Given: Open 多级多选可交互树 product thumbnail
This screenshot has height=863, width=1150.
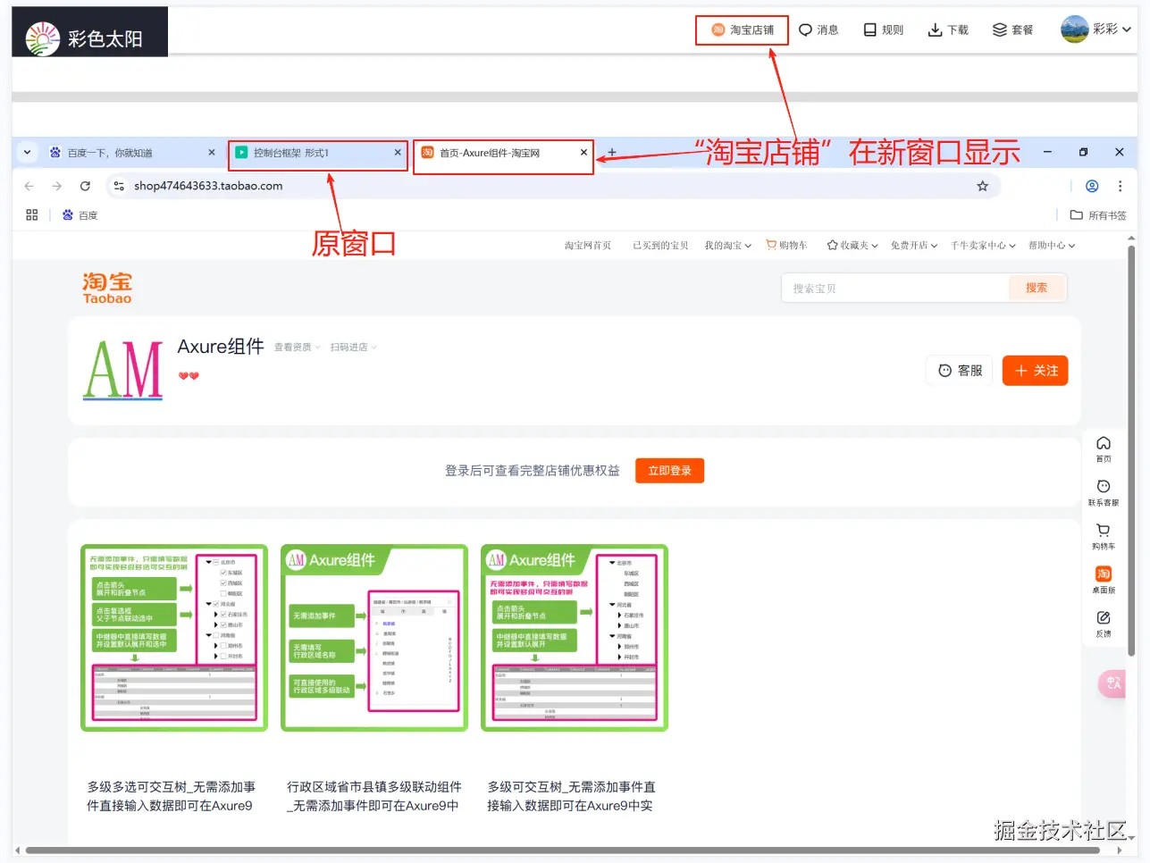Looking at the screenshot, I should (x=174, y=638).
